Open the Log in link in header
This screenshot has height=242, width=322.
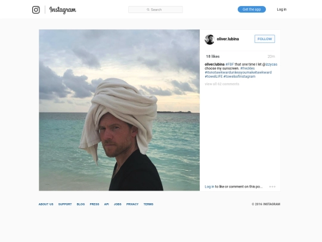[x=281, y=9]
